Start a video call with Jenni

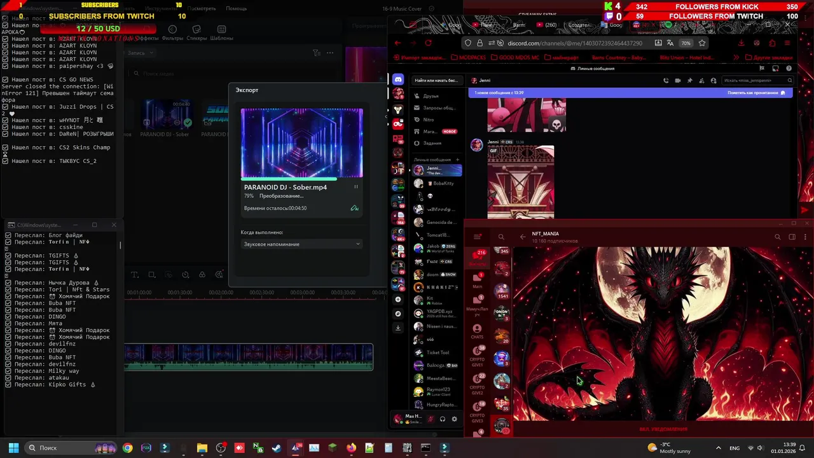(x=678, y=81)
